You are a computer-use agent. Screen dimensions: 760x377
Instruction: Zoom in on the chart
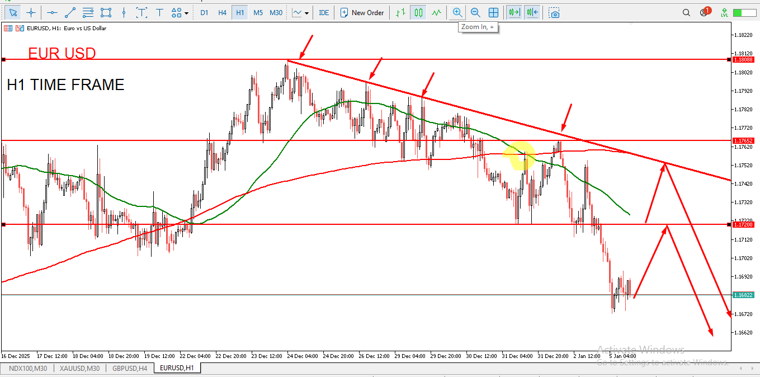tap(457, 12)
